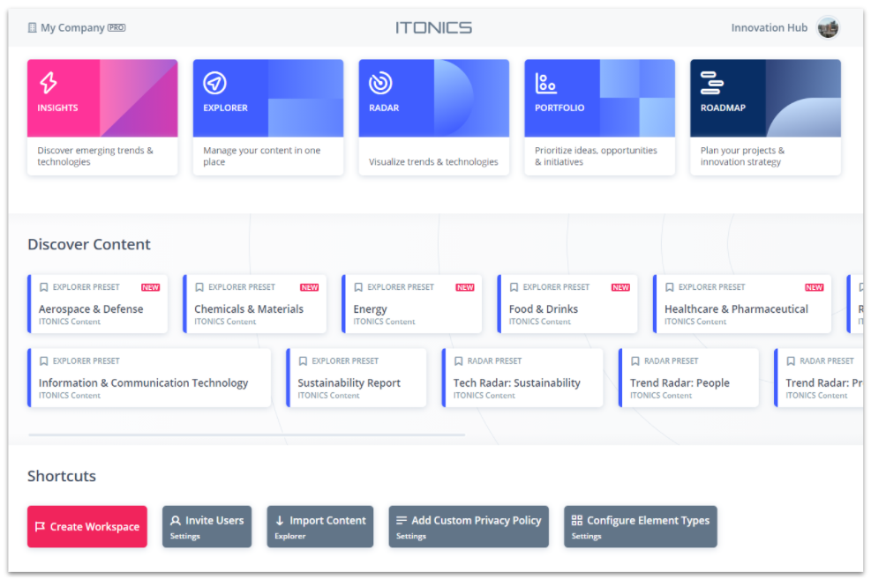
Task: Open the Insights module card
Action: point(102,117)
